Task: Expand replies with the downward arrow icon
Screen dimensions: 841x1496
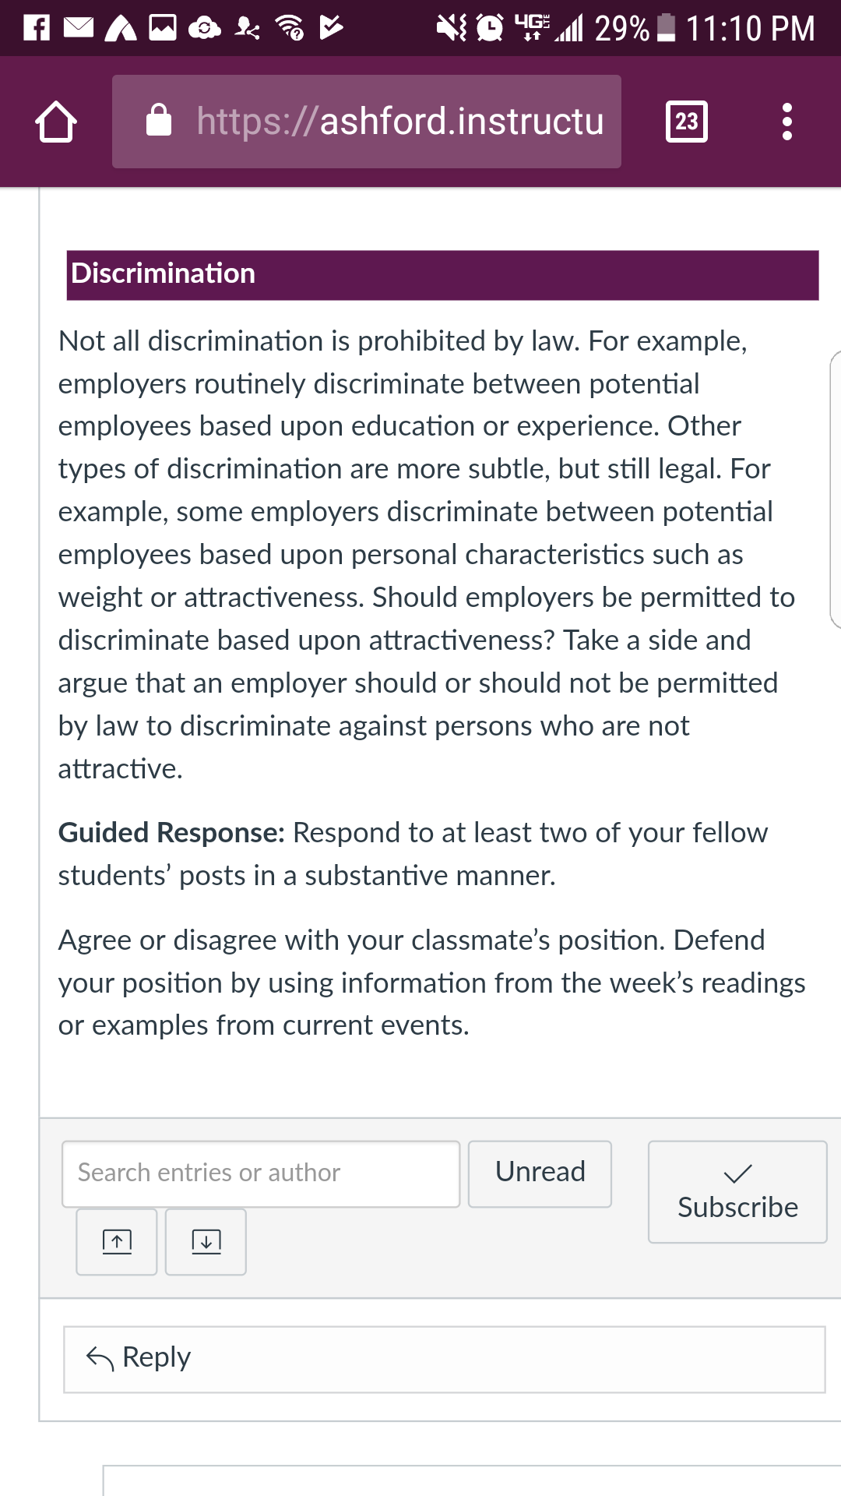Action: click(206, 1241)
